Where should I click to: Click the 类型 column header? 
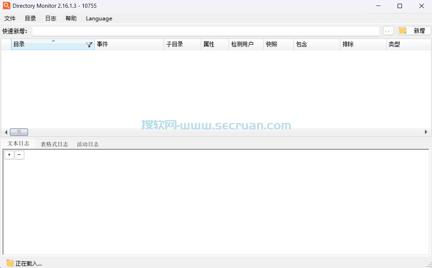point(409,44)
